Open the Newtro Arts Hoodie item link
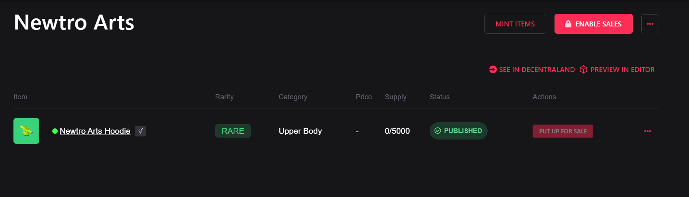Image resolution: width=689 pixels, height=197 pixels. point(95,131)
